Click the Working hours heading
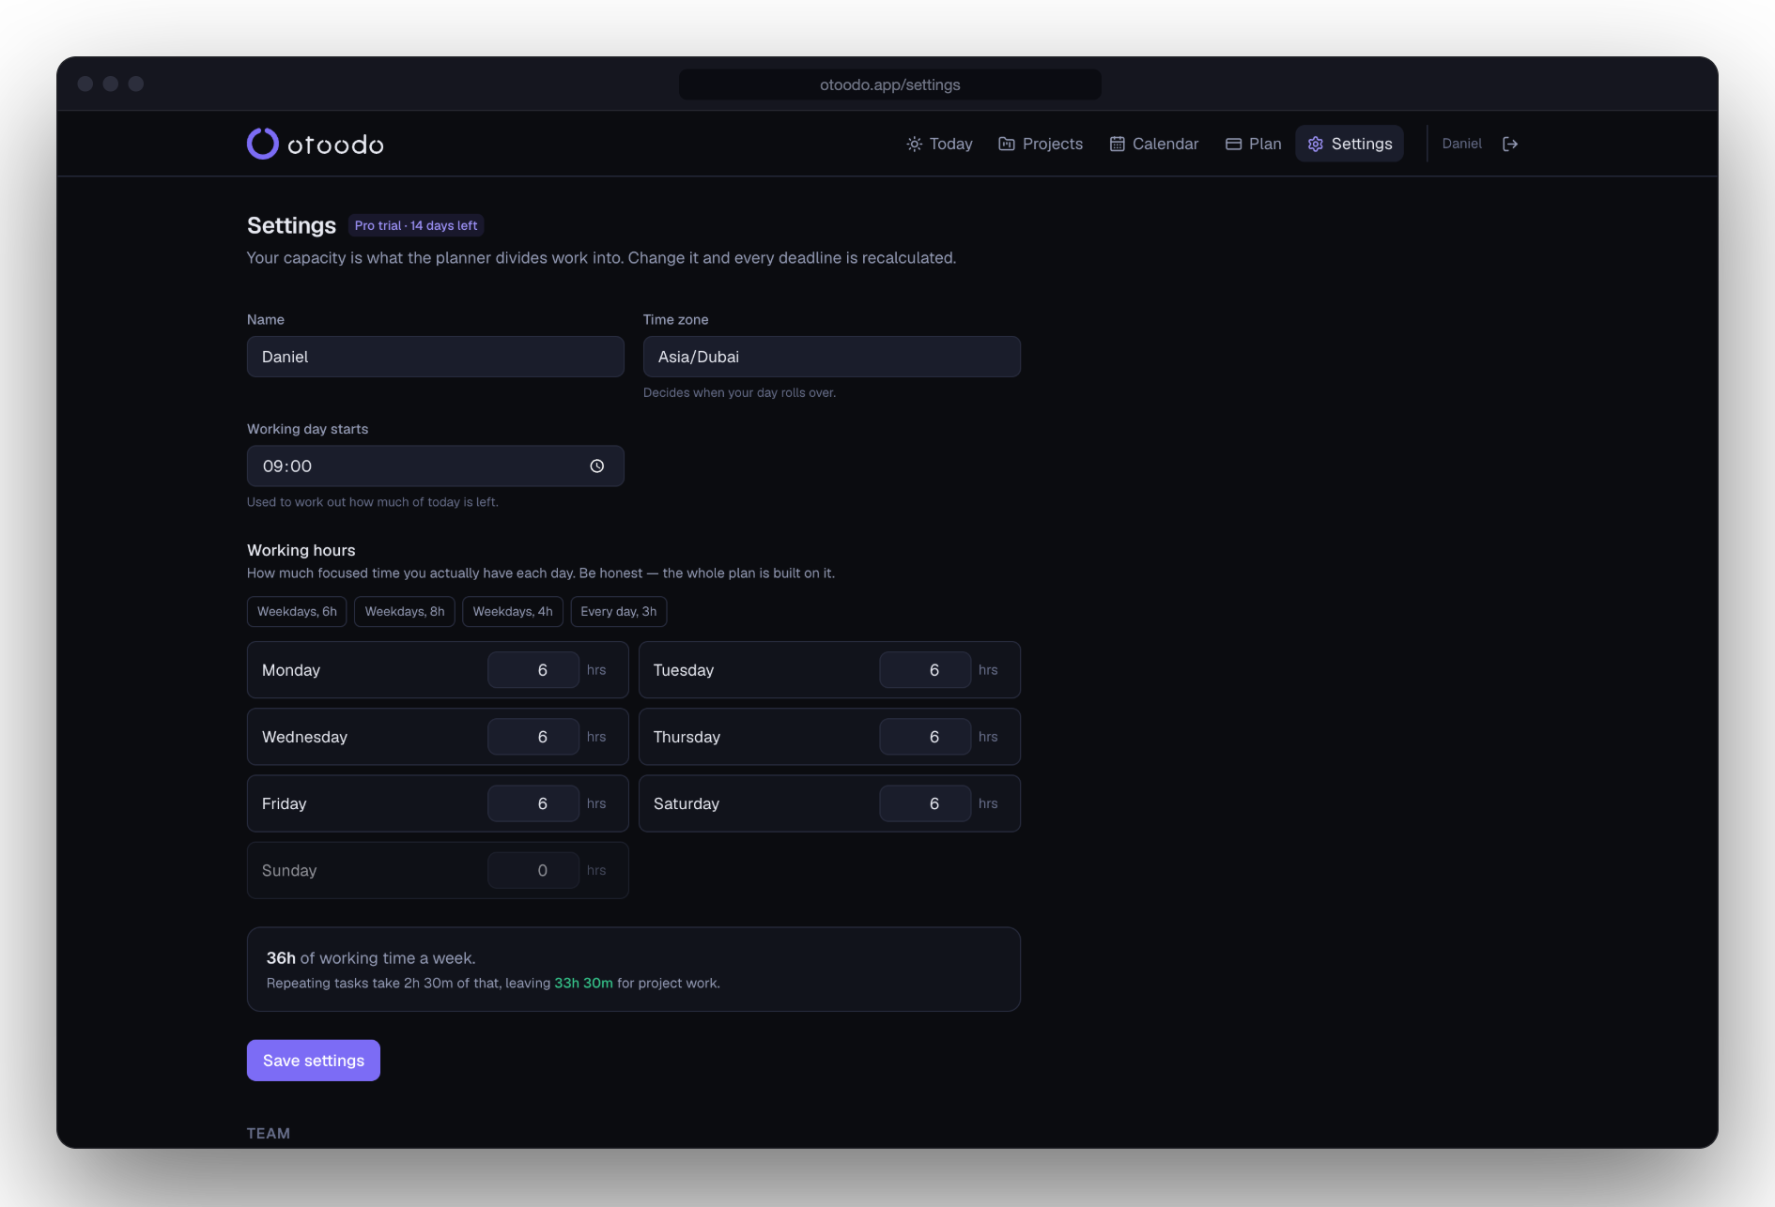The width and height of the screenshot is (1775, 1207). point(301,550)
